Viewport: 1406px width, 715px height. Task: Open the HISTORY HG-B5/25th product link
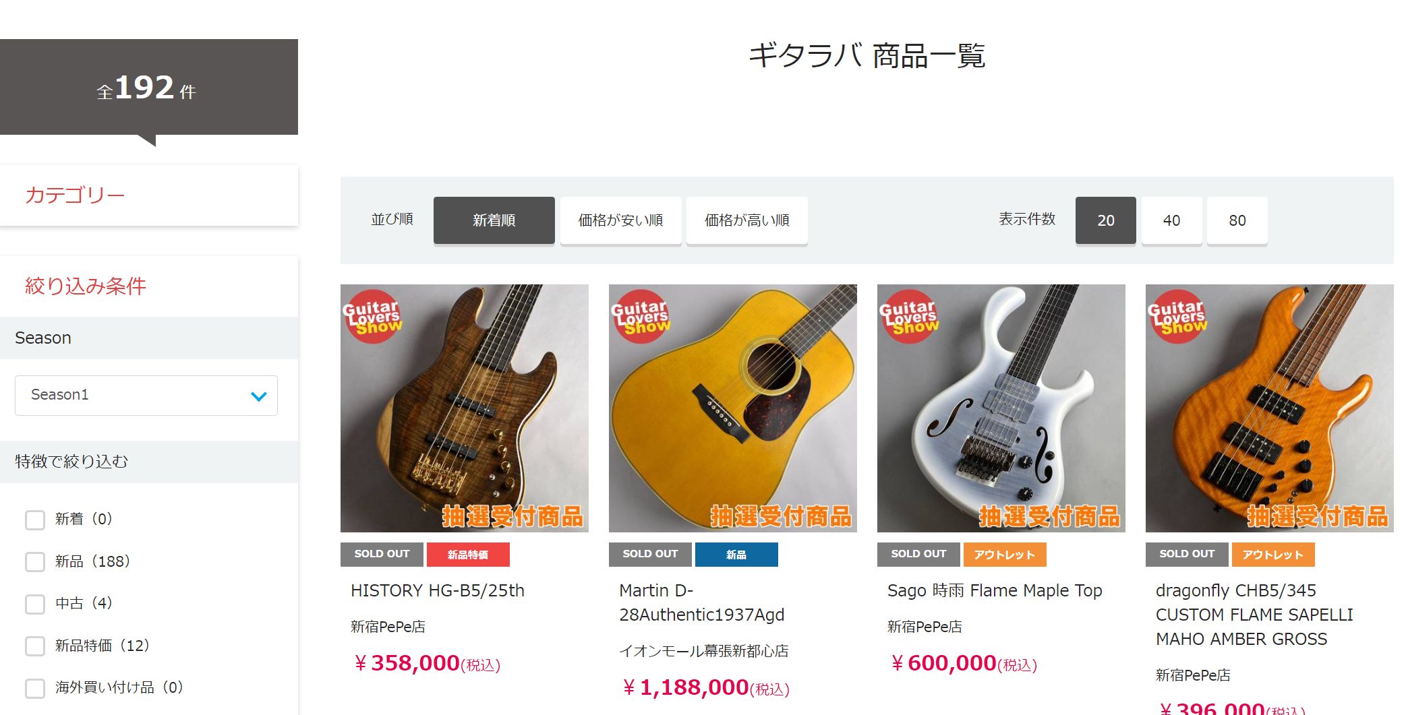tap(438, 590)
